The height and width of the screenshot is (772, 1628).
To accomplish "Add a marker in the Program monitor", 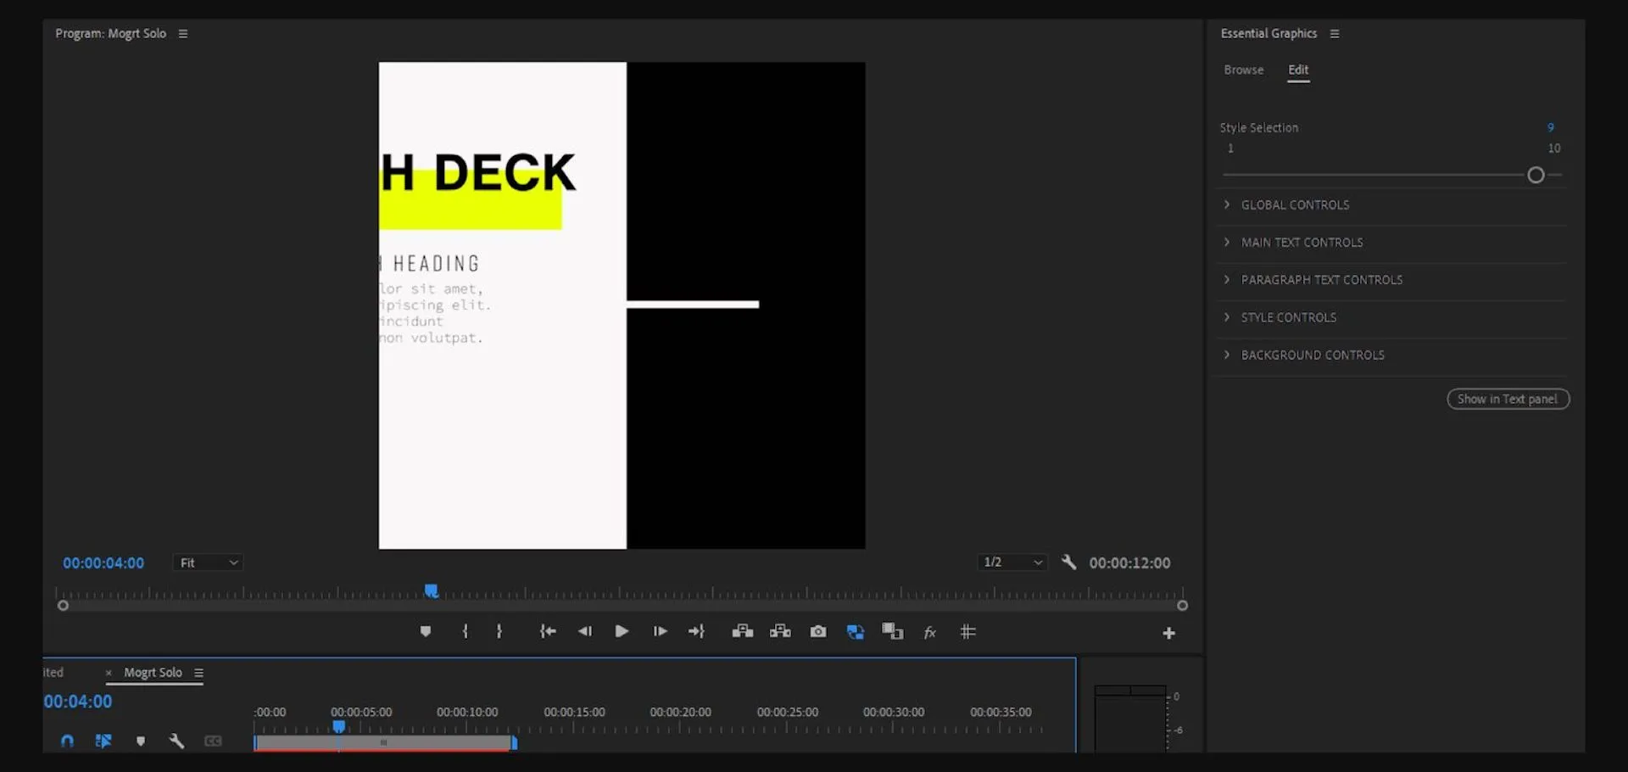I will pos(426,632).
